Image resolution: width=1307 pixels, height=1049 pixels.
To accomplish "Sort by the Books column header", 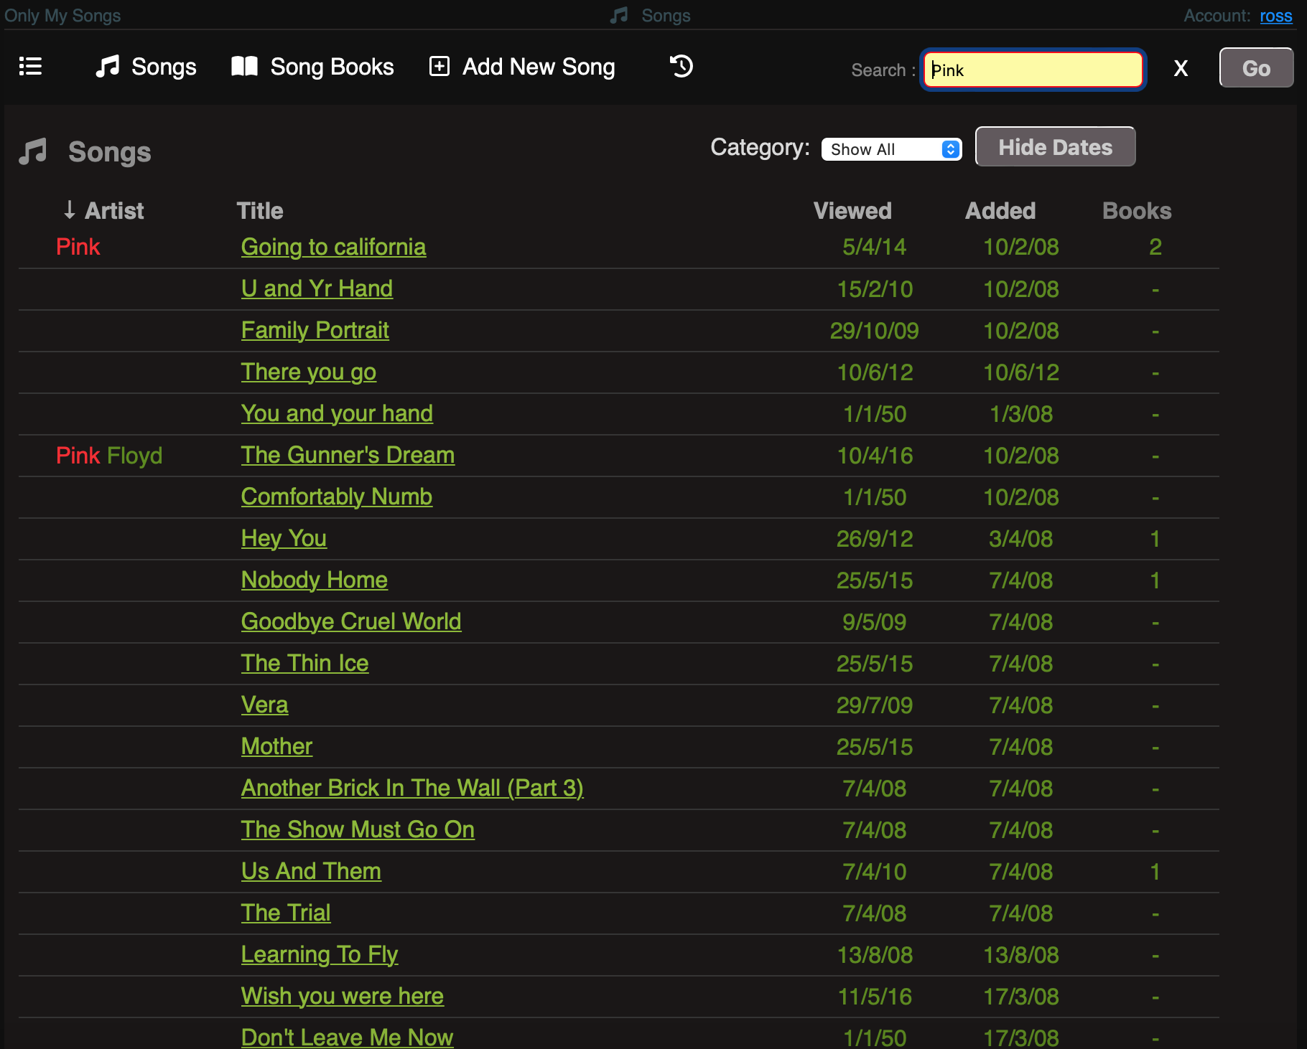I will point(1136,211).
